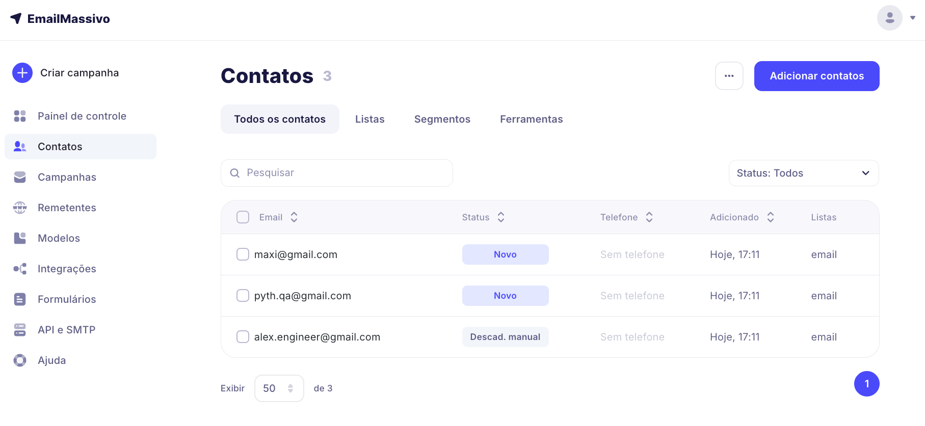The image size is (925, 426).
Task: Check the box for maxi@gmail.com
Action: (243, 254)
